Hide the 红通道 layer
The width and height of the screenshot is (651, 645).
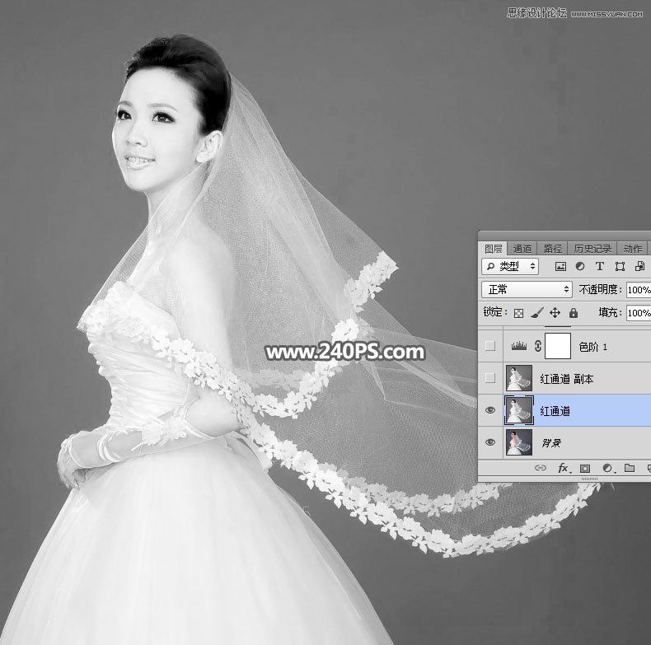(x=490, y=410)
